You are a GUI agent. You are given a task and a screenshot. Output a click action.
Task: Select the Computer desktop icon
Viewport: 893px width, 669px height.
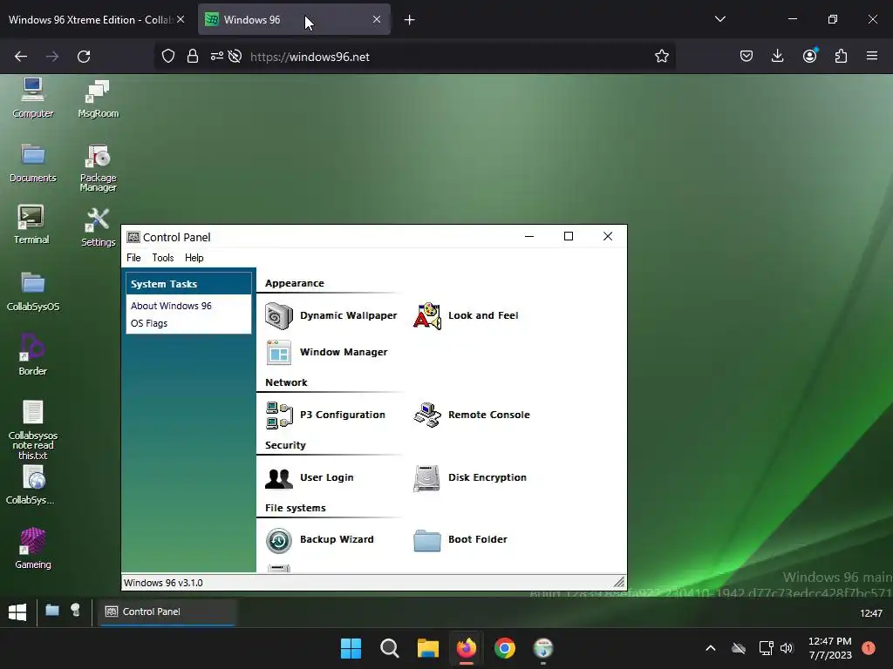[33, 98]
